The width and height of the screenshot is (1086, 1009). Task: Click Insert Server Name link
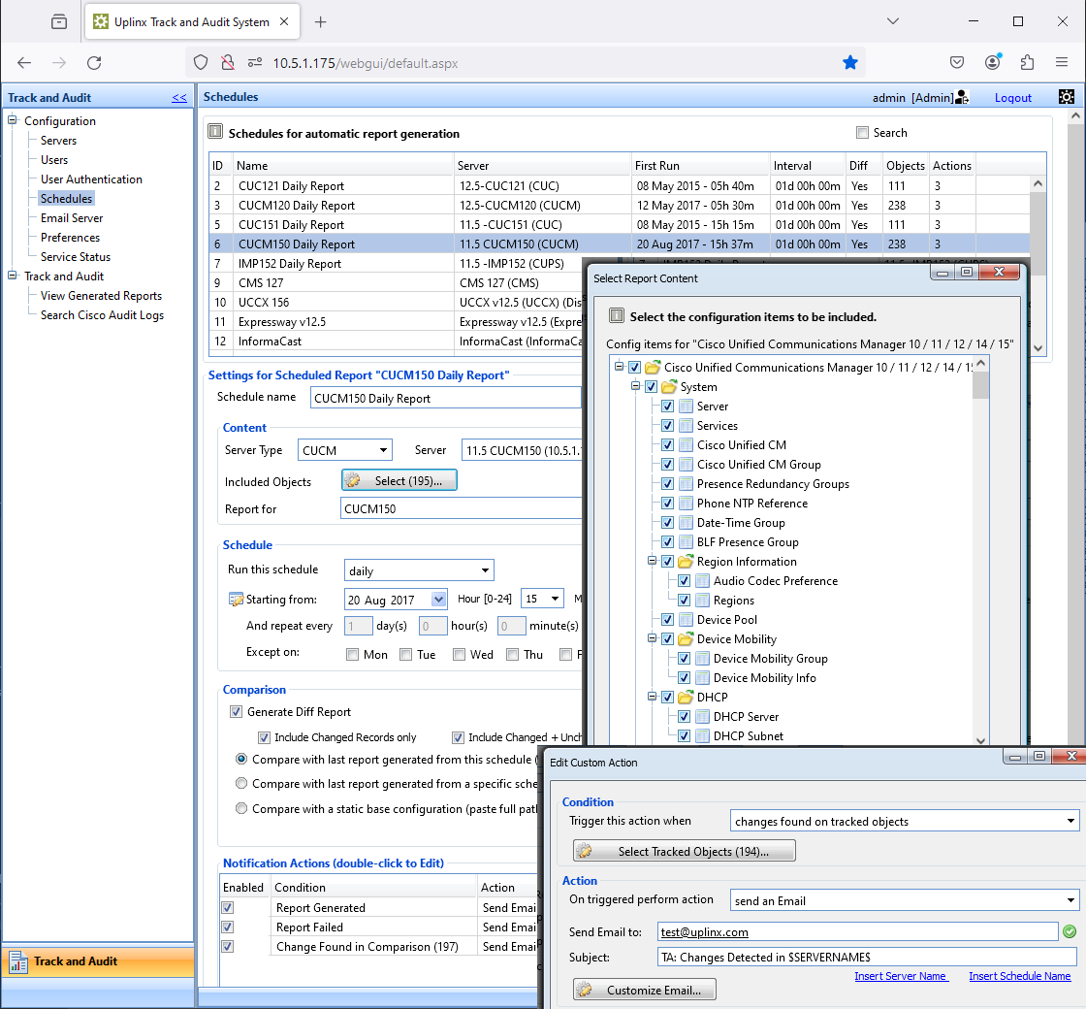[901, 976]
